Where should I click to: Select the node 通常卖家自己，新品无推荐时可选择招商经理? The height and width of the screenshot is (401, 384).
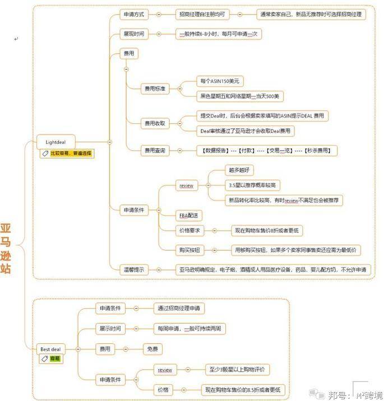point(311,15)
